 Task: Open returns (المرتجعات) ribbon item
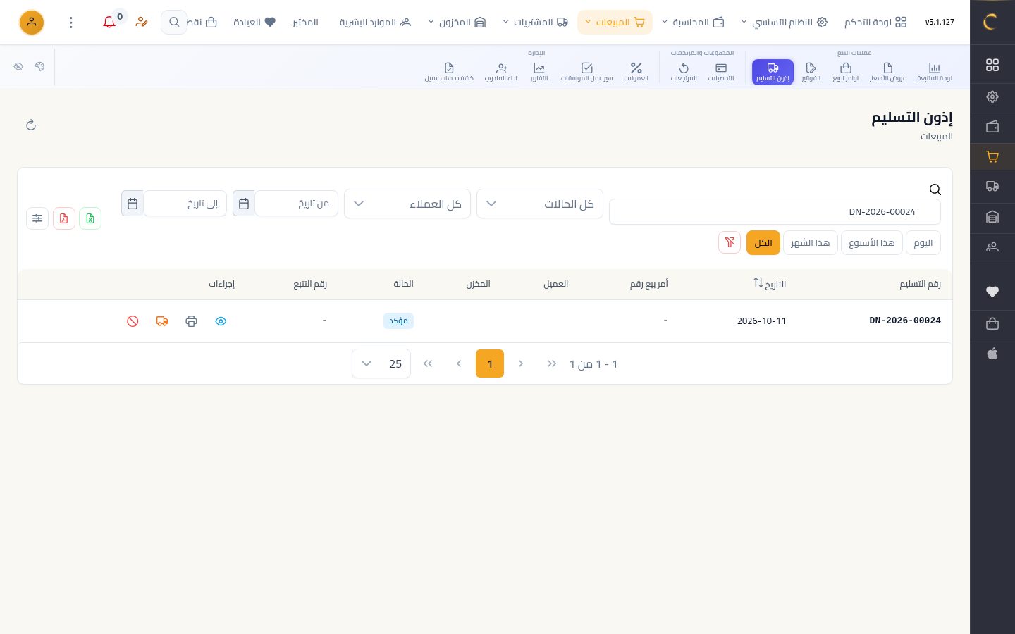[x=684, y=71]
